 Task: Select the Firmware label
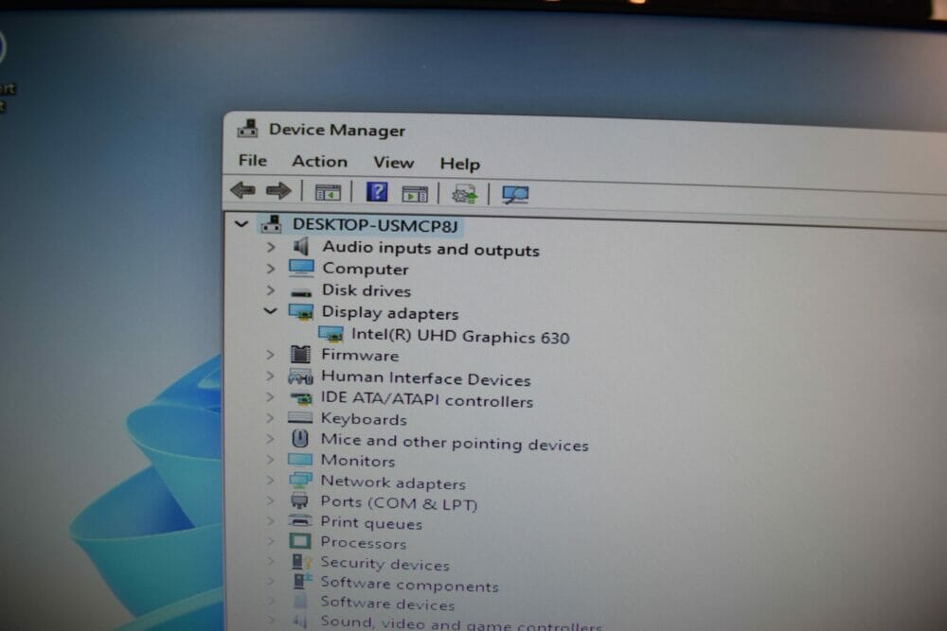[360, 355]
